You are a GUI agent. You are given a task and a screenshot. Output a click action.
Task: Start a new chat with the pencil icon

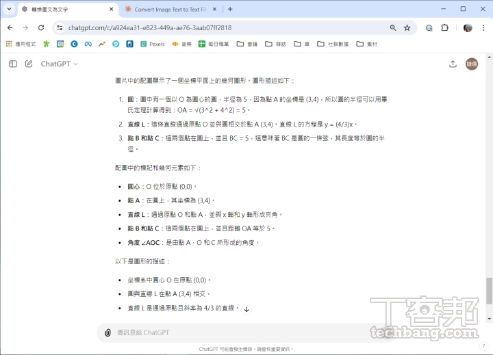pos(29,64)
